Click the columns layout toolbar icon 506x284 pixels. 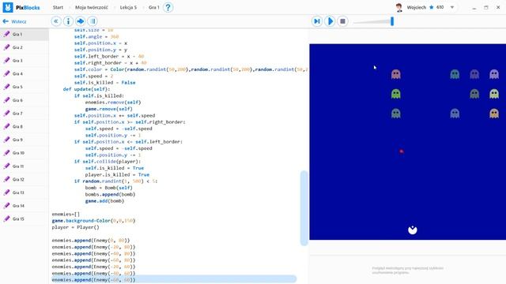tap(93, 21)
